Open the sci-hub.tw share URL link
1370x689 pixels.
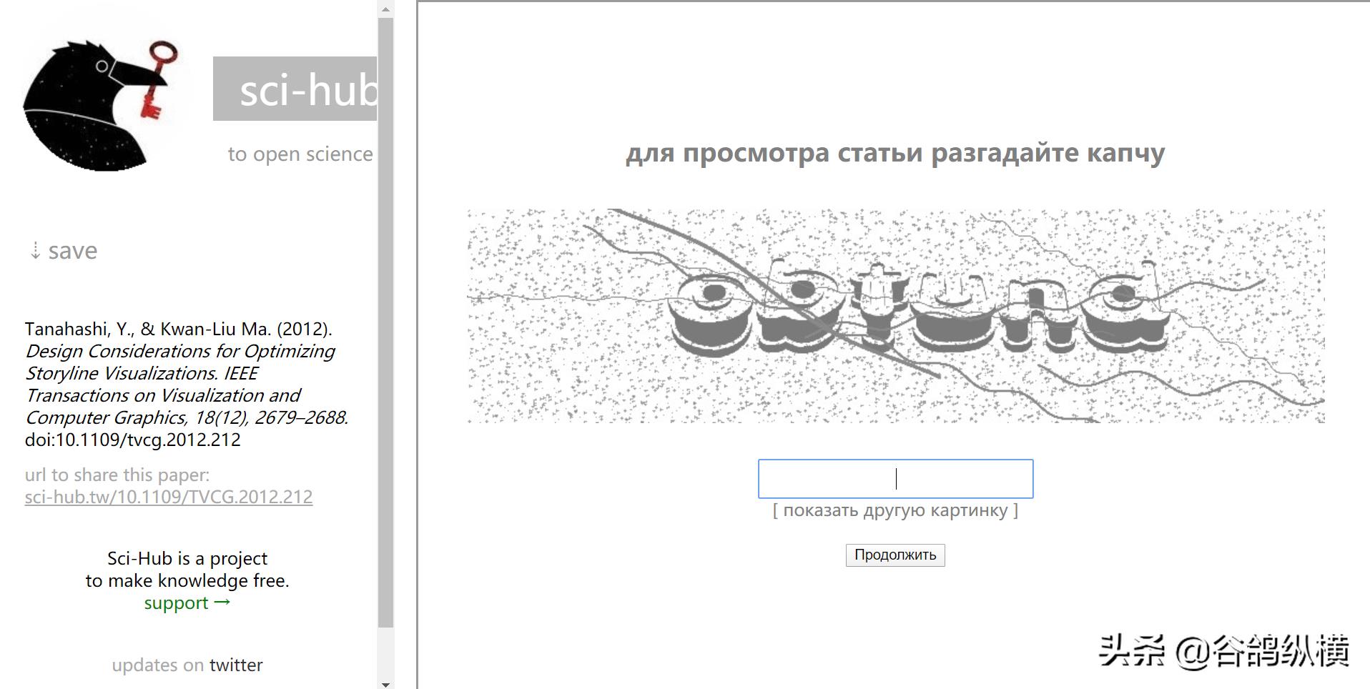(x=169, y=497)
